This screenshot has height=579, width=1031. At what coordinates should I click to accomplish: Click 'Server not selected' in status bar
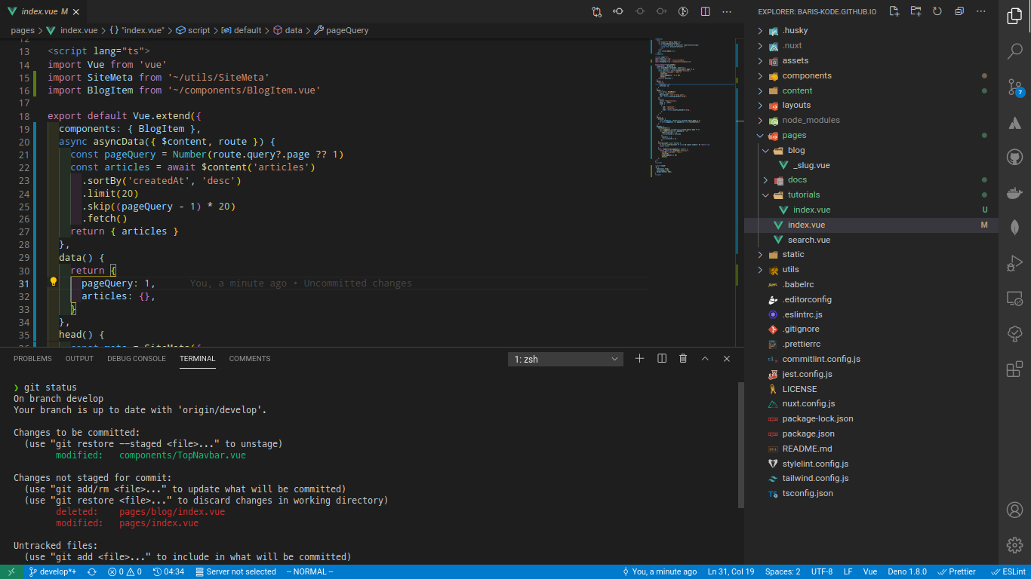pos(235,572)
